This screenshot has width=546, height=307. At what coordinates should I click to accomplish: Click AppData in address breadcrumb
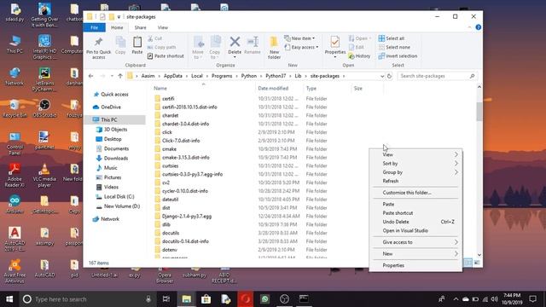[x=172, y=76]
